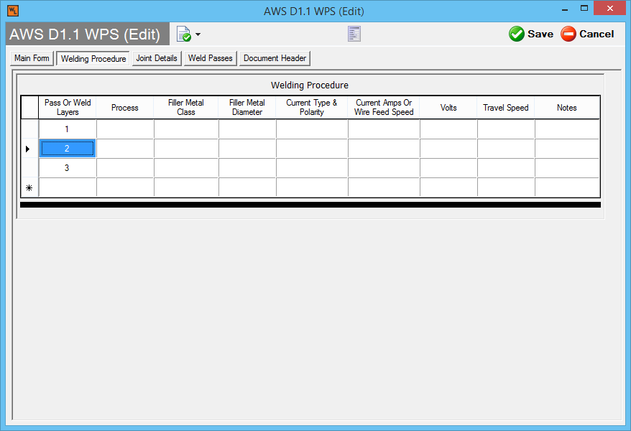The image size is (631, 431).
Task: Click the Pass Or Weld Layers column header
Action: [x=68, y=107]
